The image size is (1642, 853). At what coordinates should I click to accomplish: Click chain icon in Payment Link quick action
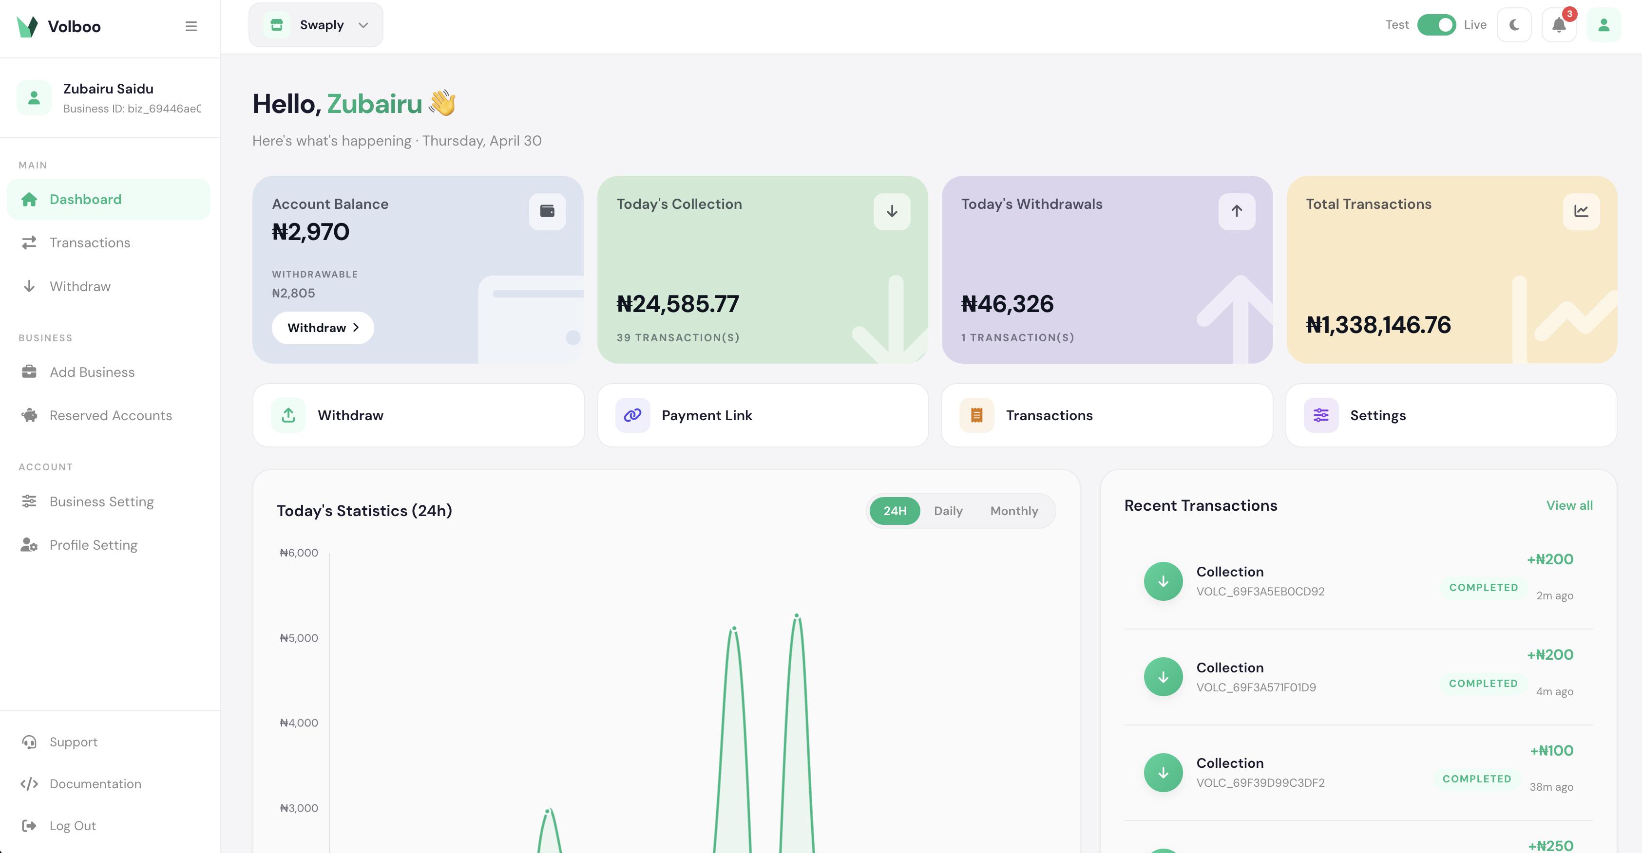tap(632, 415)
